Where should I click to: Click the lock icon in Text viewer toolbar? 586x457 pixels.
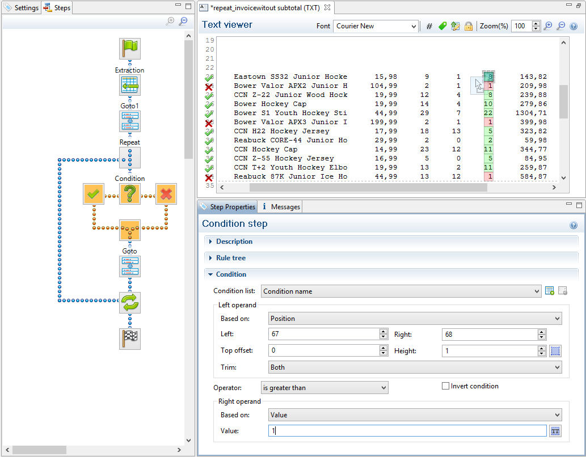click(469, 26)
